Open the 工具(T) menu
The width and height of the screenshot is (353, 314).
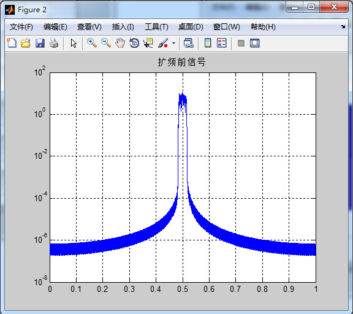[156, 27]
